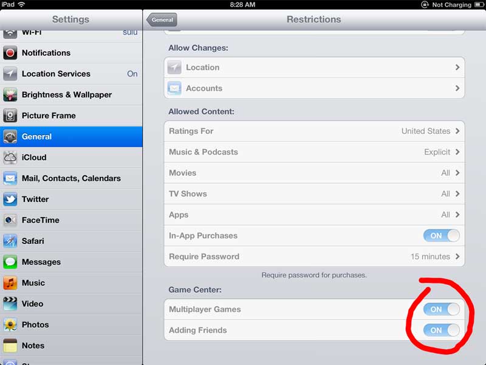Tap the Twitter bird icon

10,200
